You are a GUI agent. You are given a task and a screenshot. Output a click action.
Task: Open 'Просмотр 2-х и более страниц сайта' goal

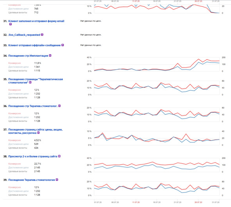coord(33,157)
